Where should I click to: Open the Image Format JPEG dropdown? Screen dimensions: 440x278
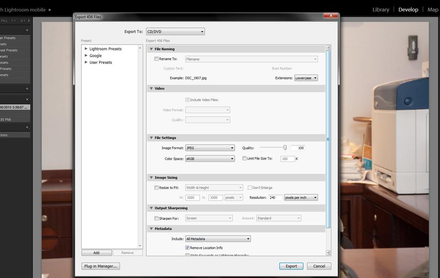click(210, 148)
